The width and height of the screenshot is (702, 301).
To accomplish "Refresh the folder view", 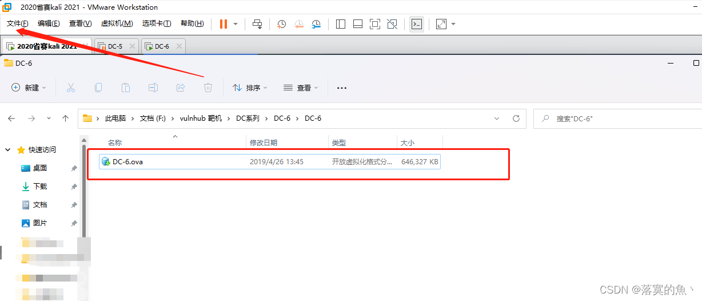I will coord(516,118).
